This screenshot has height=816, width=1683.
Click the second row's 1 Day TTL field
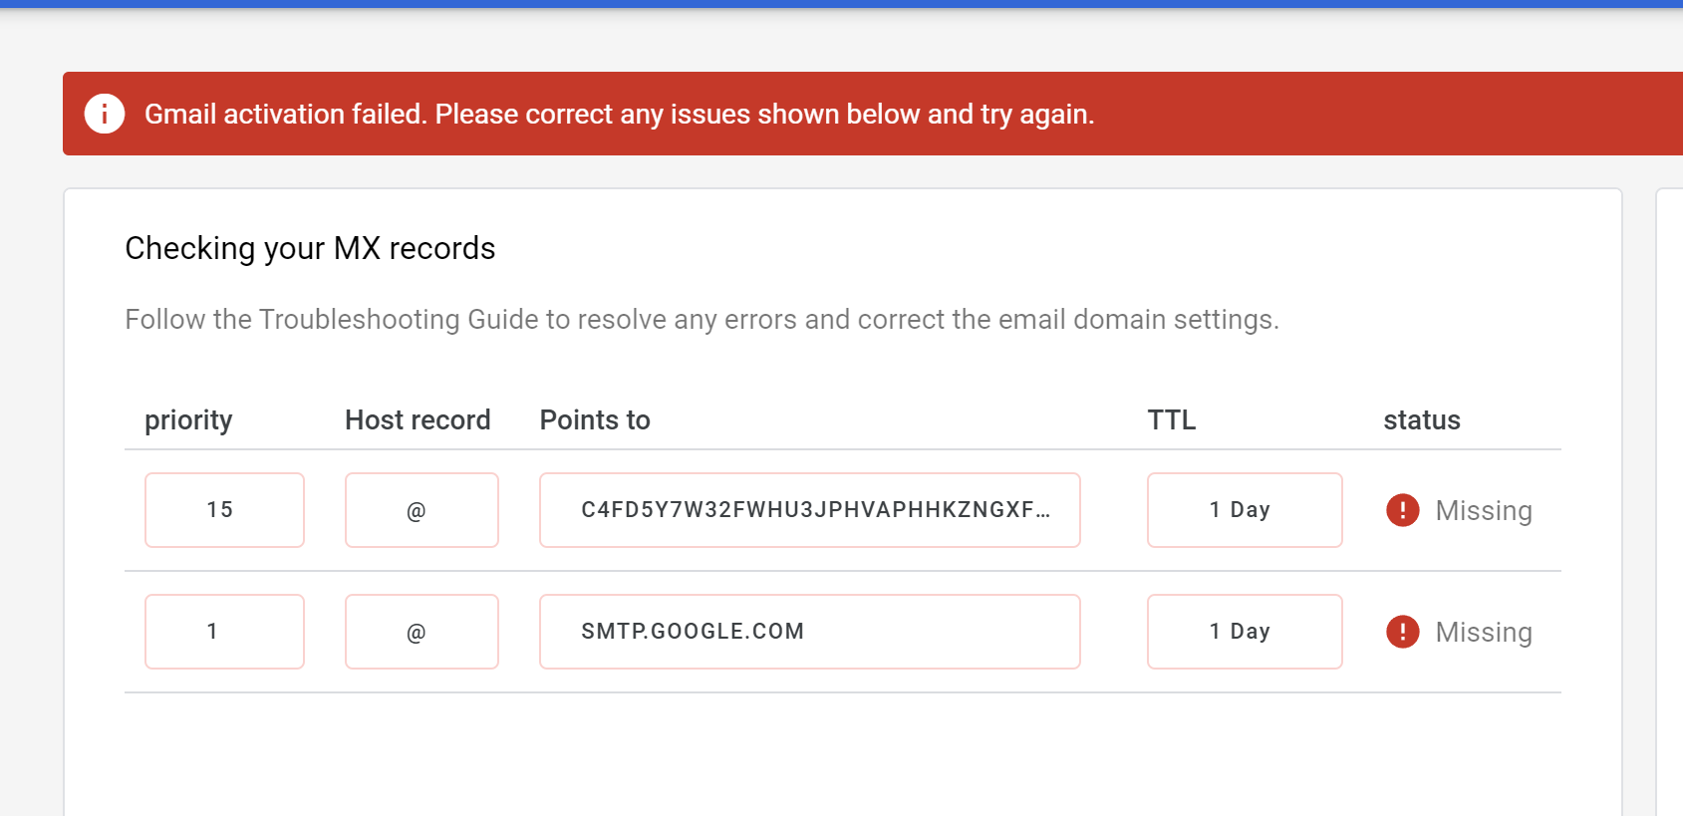[x=1244, y=632]
